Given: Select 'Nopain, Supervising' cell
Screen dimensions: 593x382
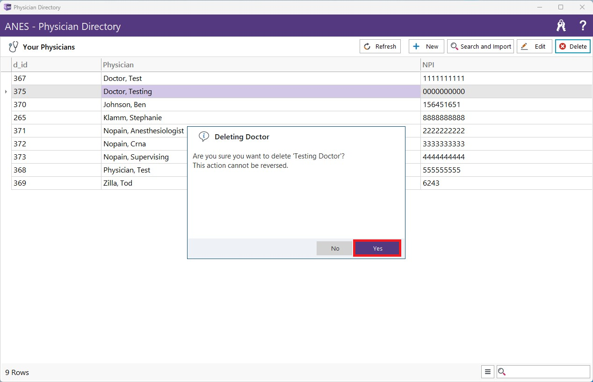Looking at the screenshot, I should tap(144, 157).
